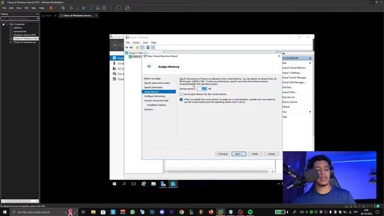The image size is (384, 216).
Task: Click Remove Server in Actions pane
Action: [x=290, y=102]
